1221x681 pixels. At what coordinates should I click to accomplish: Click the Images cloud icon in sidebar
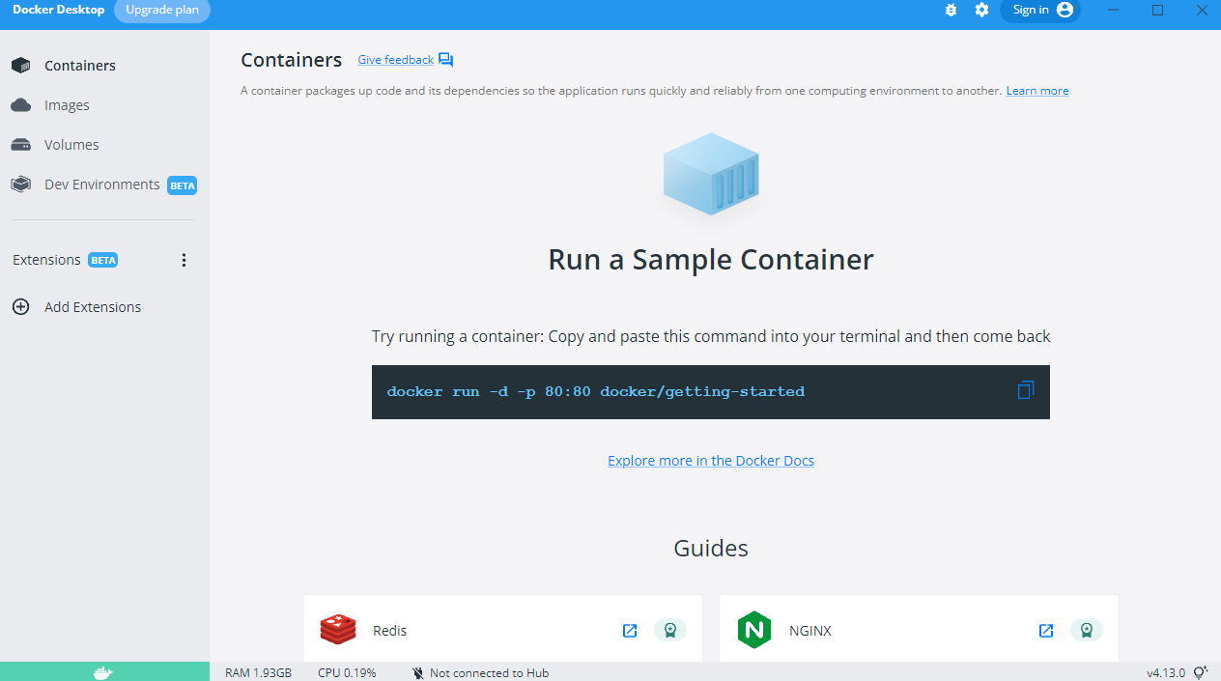(20, 105)
